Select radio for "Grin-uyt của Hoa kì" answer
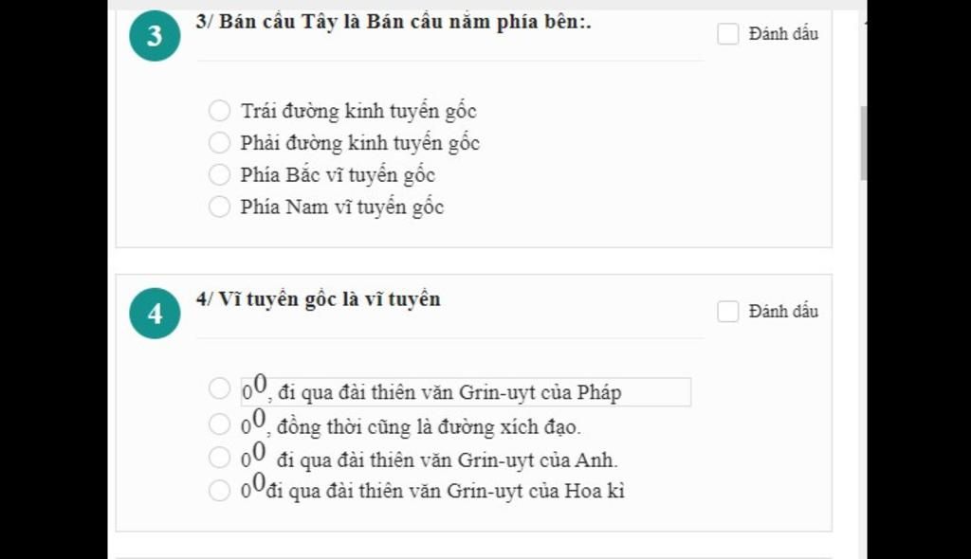The height and width of the screenshot is (559, 971). click(x=219, y=491)
